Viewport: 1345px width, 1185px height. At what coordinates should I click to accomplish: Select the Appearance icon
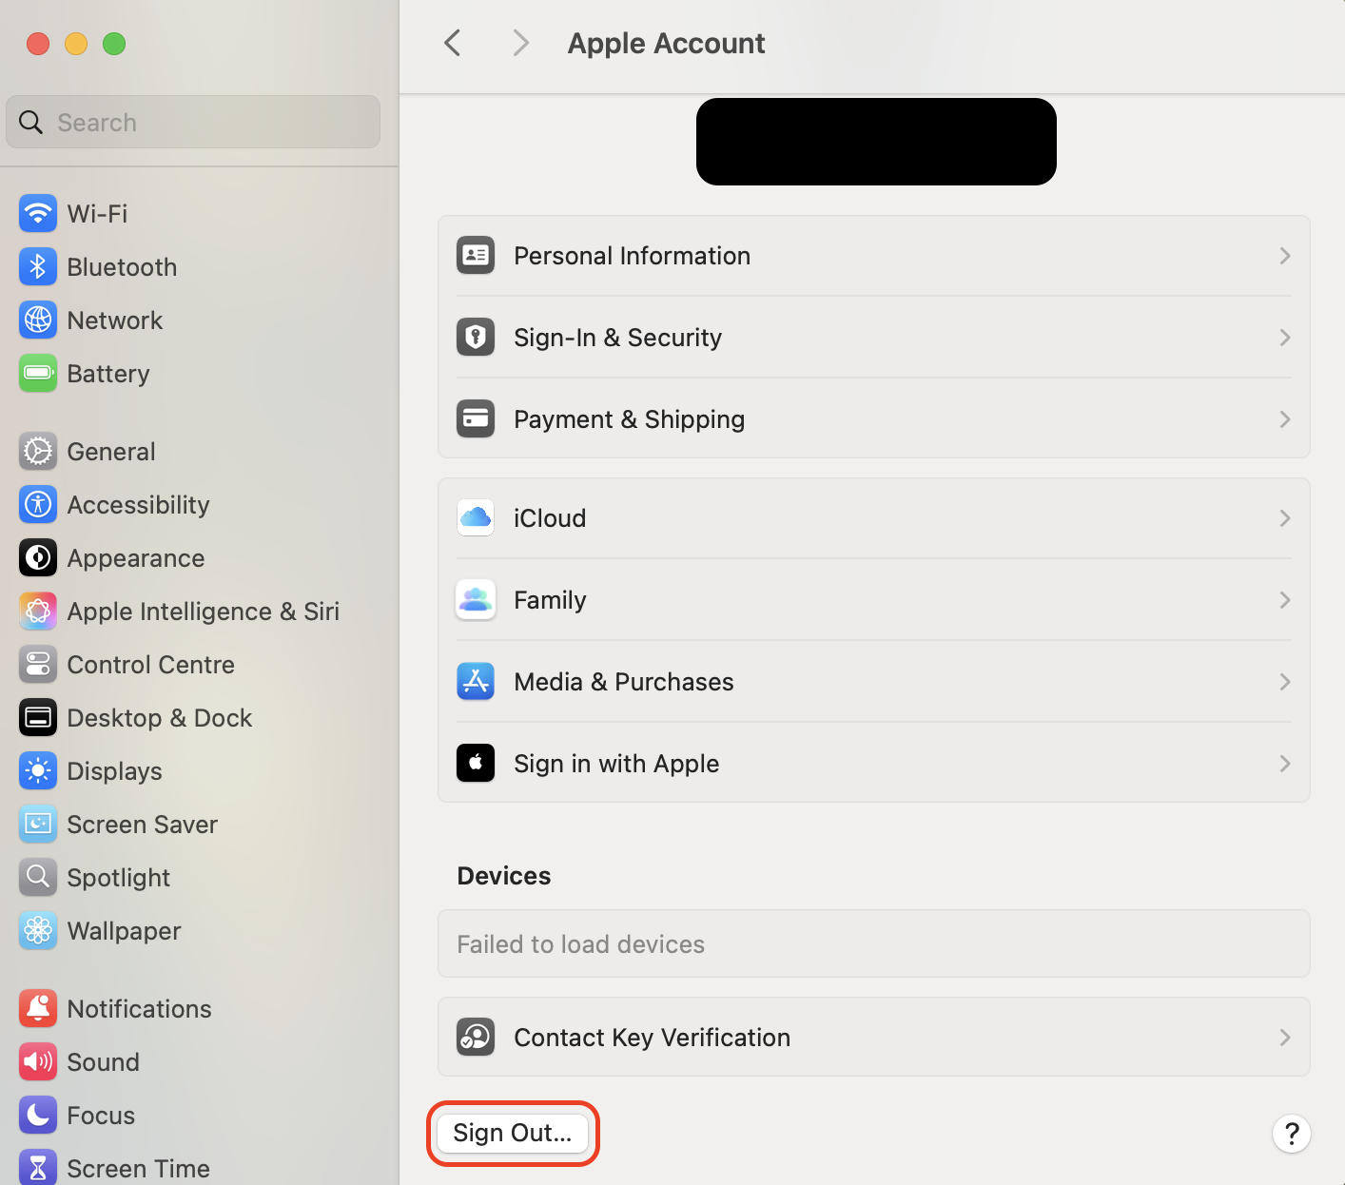[38, 558]
